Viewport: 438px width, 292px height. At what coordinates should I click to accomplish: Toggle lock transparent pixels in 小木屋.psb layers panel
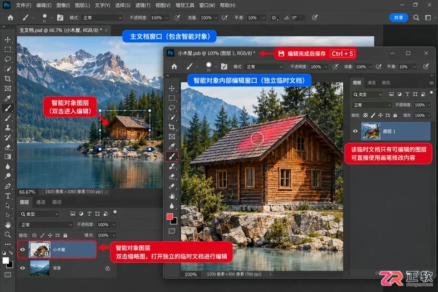(365, 115)
